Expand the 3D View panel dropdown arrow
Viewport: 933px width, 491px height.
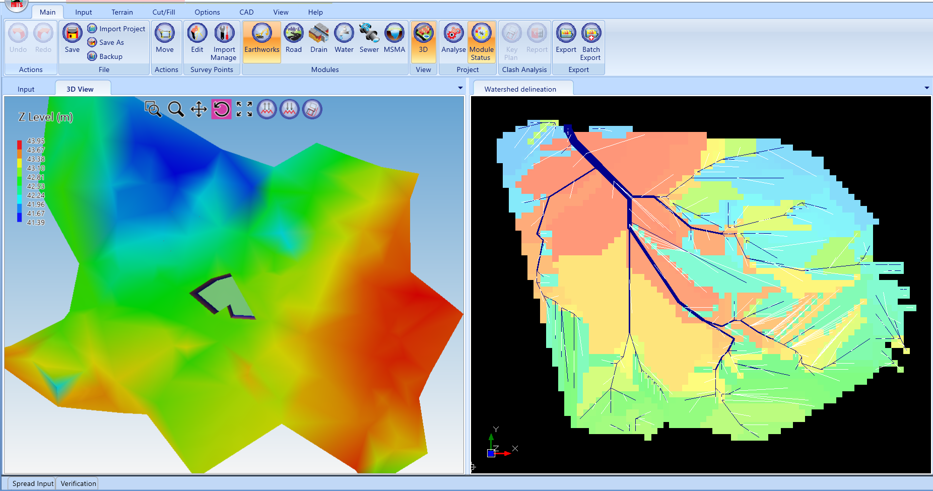460,88
